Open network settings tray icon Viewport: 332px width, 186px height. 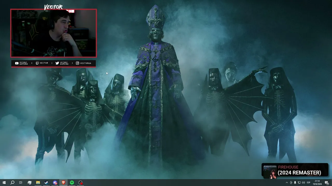click(x=299, y=183)
